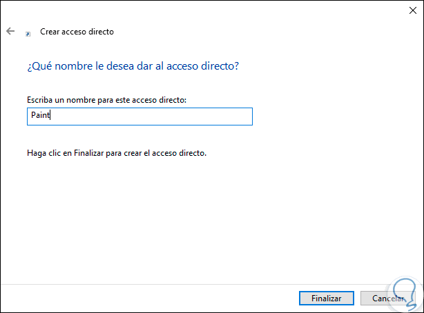
Task: Click the 'Haga clic en Finalizar' instruction text
Action: [x=116, y=152]
